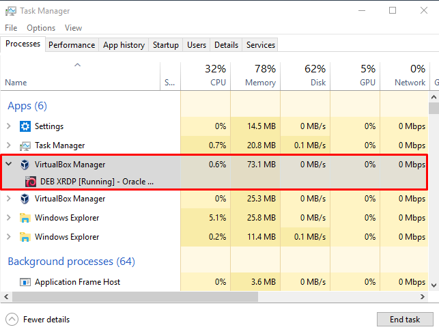Viewport: 439px width, 336px height.
Task: Click the horizontal scrollbar right arrow
Action: [x=423, y=296]
